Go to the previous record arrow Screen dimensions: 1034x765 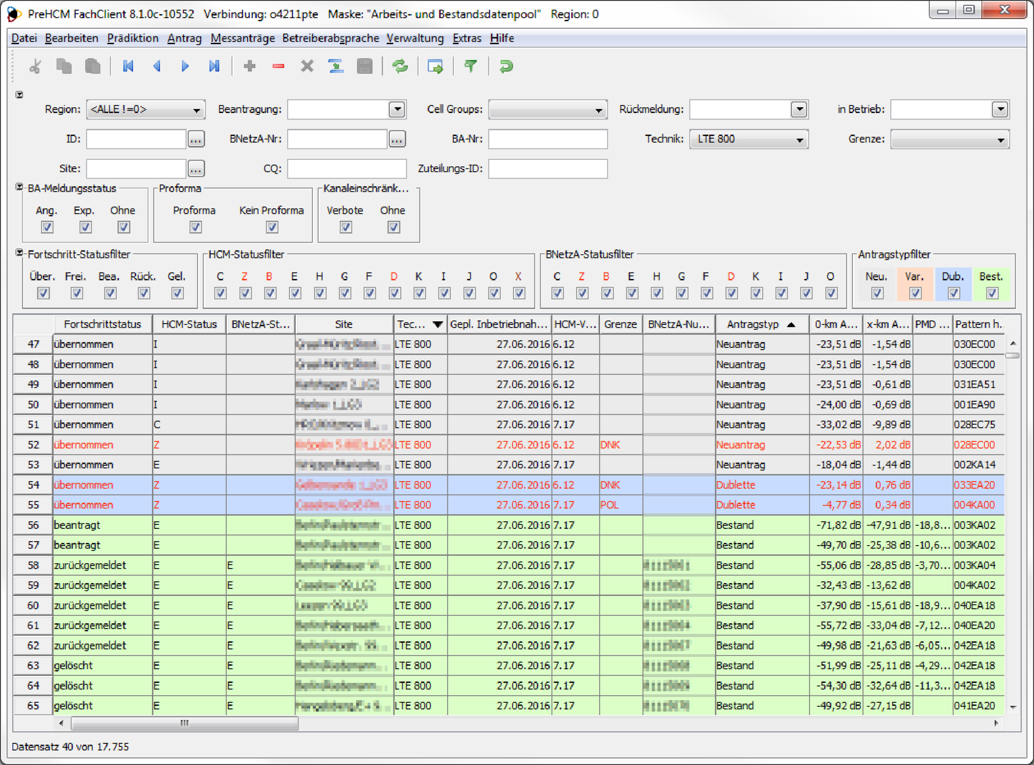[x=157, y=66]
